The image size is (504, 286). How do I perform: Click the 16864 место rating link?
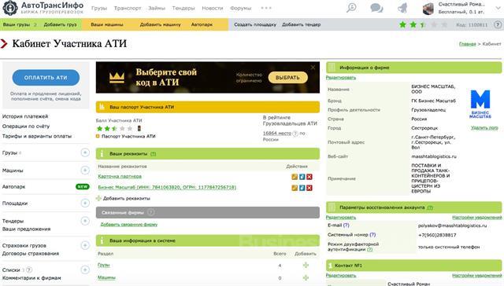click(276, 133)
